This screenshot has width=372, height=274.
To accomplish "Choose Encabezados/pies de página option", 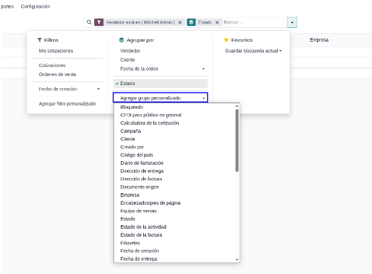I will tap(175, 203).
